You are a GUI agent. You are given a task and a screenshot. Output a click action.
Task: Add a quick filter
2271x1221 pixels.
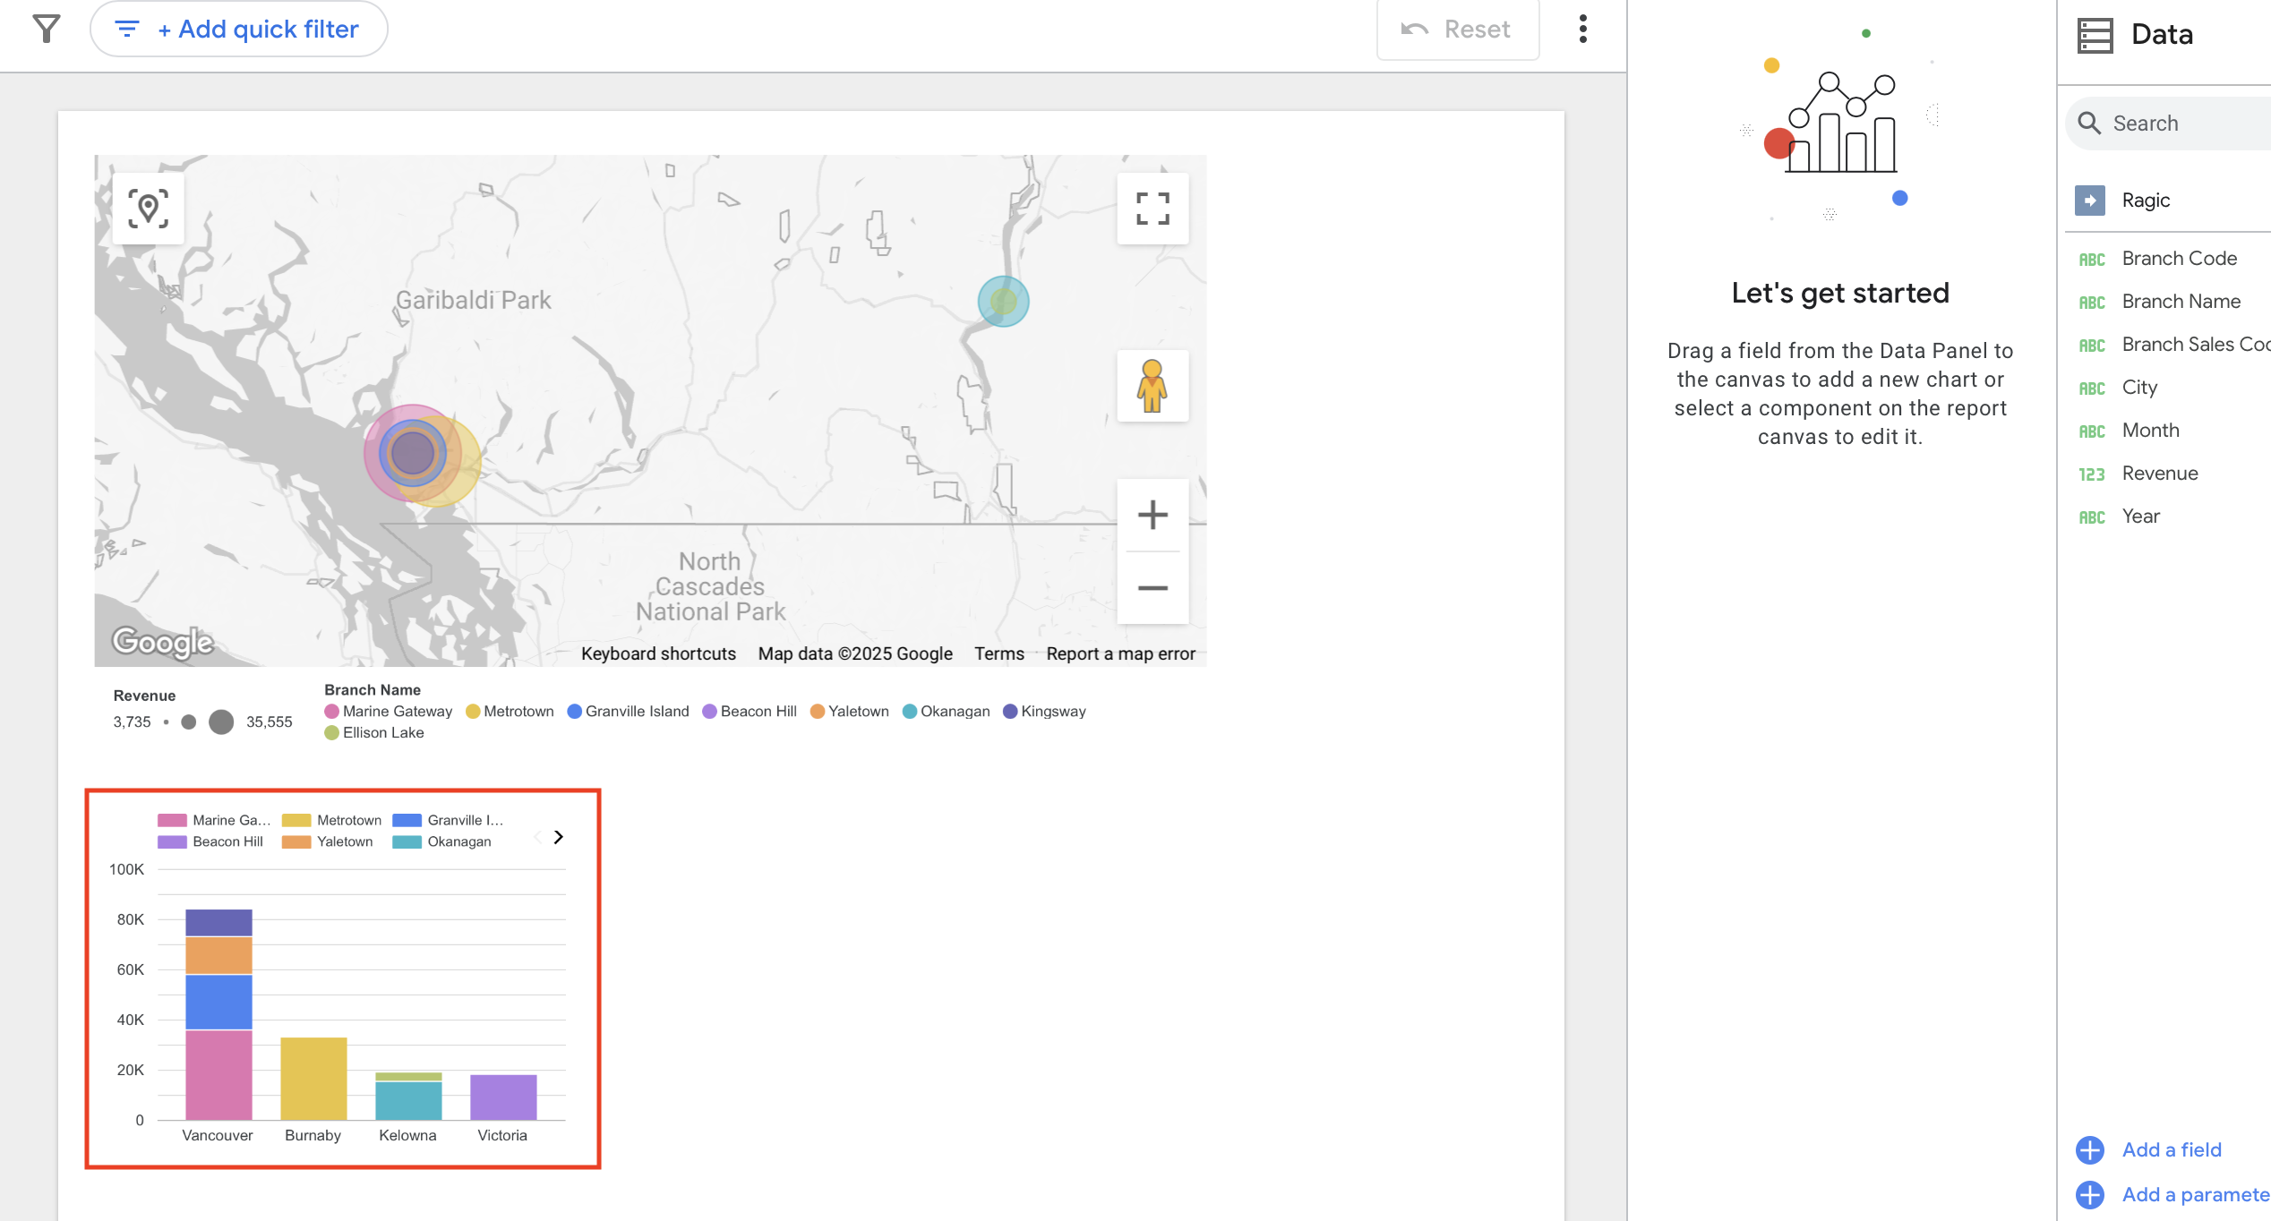pyautogui.click(x=239, y=29)
